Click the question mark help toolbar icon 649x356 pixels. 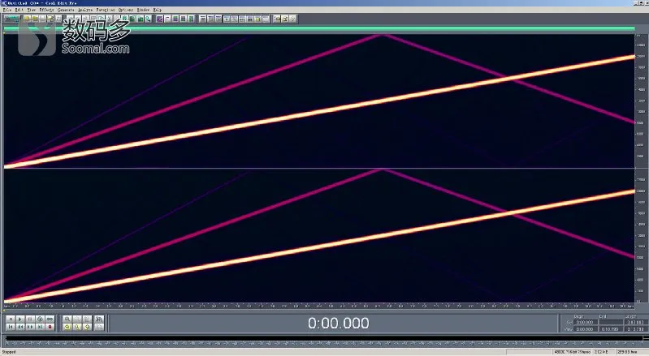292,19
